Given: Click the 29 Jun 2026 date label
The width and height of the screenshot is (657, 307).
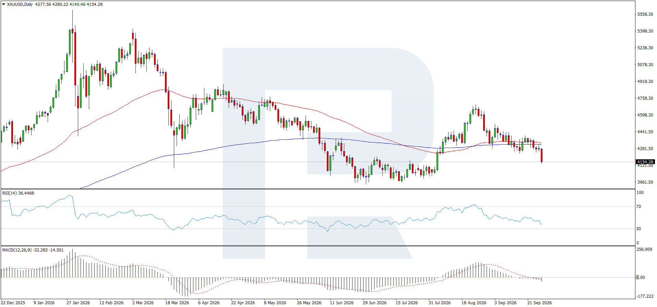Looking at the screenshot, I should 374,303.
